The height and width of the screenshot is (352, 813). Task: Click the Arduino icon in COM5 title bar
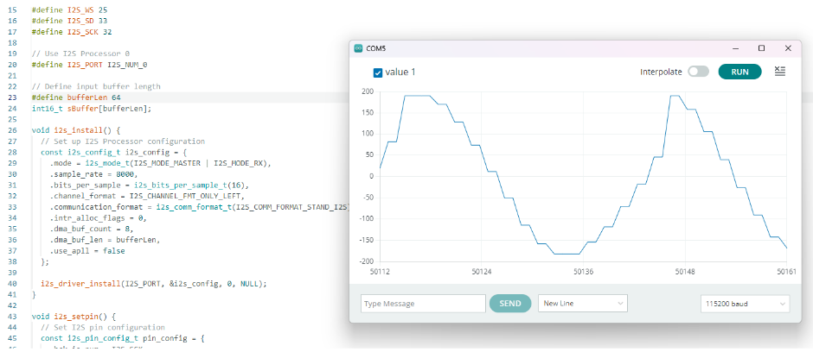click(359, 48)
